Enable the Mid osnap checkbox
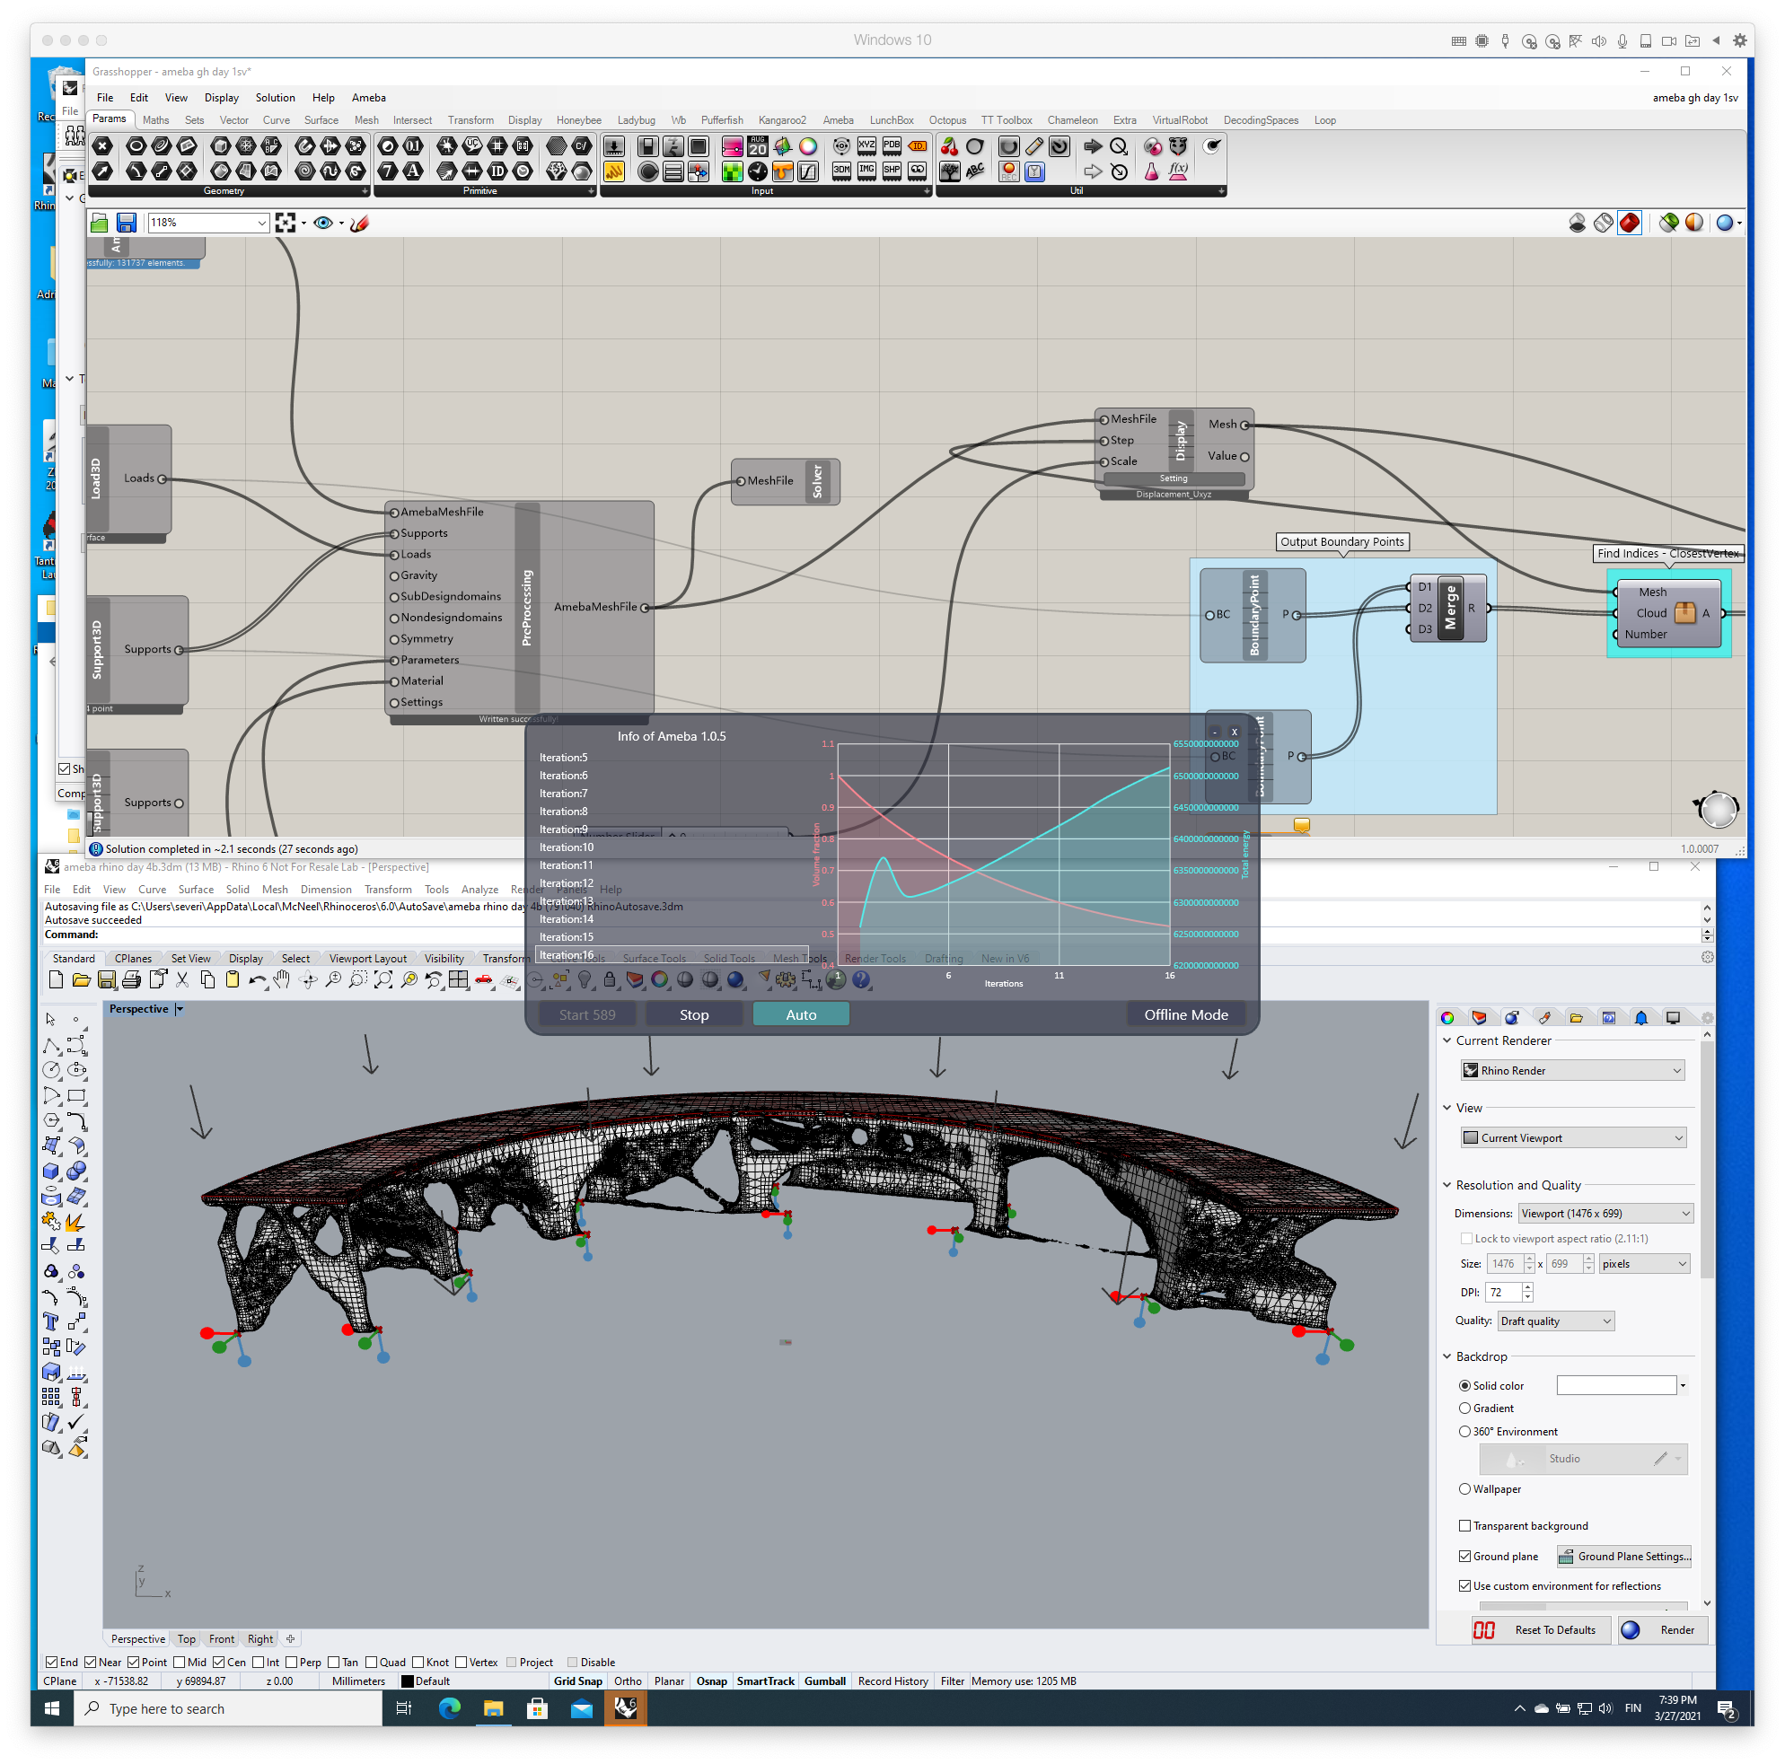This screenshot has width=1785, height=1764. pyautogui.click(x=180, y=1662)
